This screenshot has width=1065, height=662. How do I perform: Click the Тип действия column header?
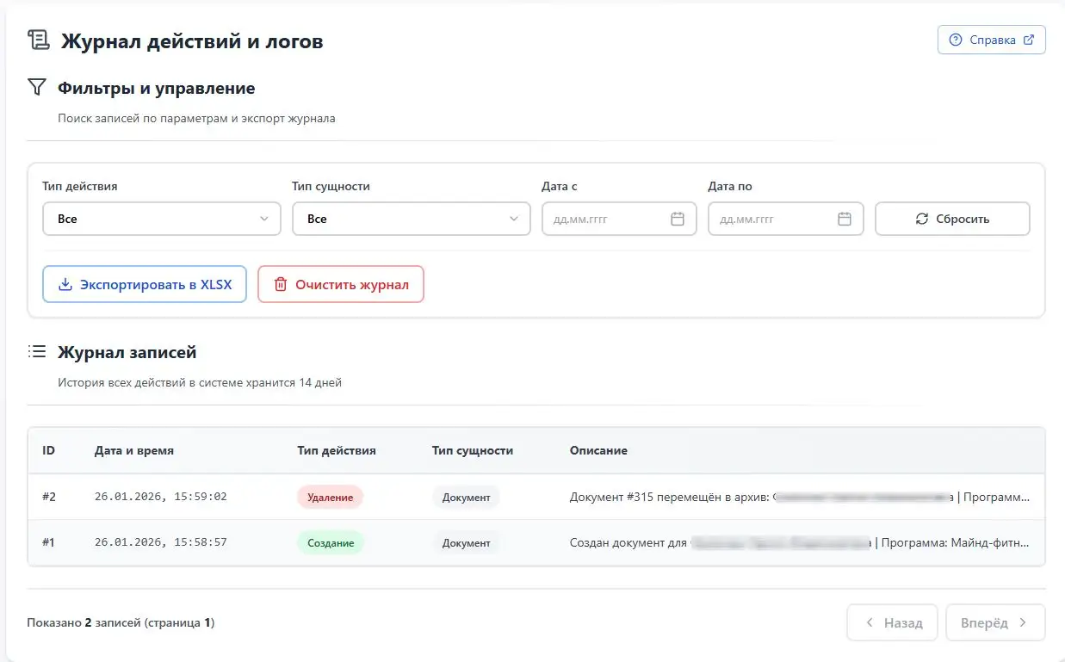(337, 450)
